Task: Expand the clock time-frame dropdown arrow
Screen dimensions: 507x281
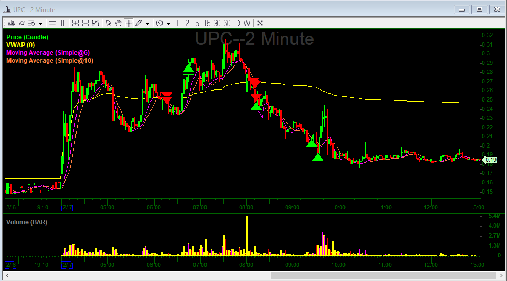Action: pos(168,23)
